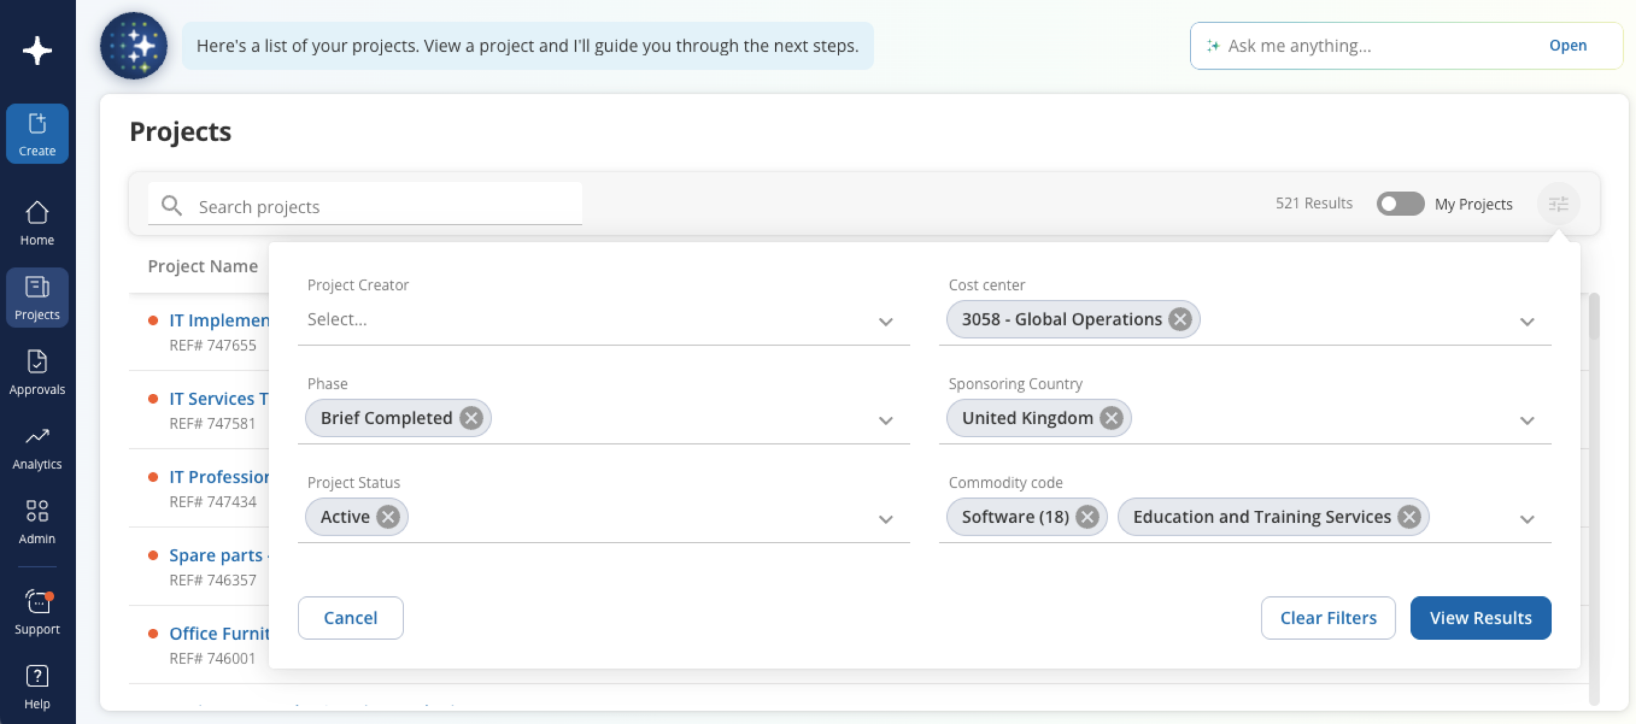
Task: Open the IT Profession... project link
Action: (219, 476)
